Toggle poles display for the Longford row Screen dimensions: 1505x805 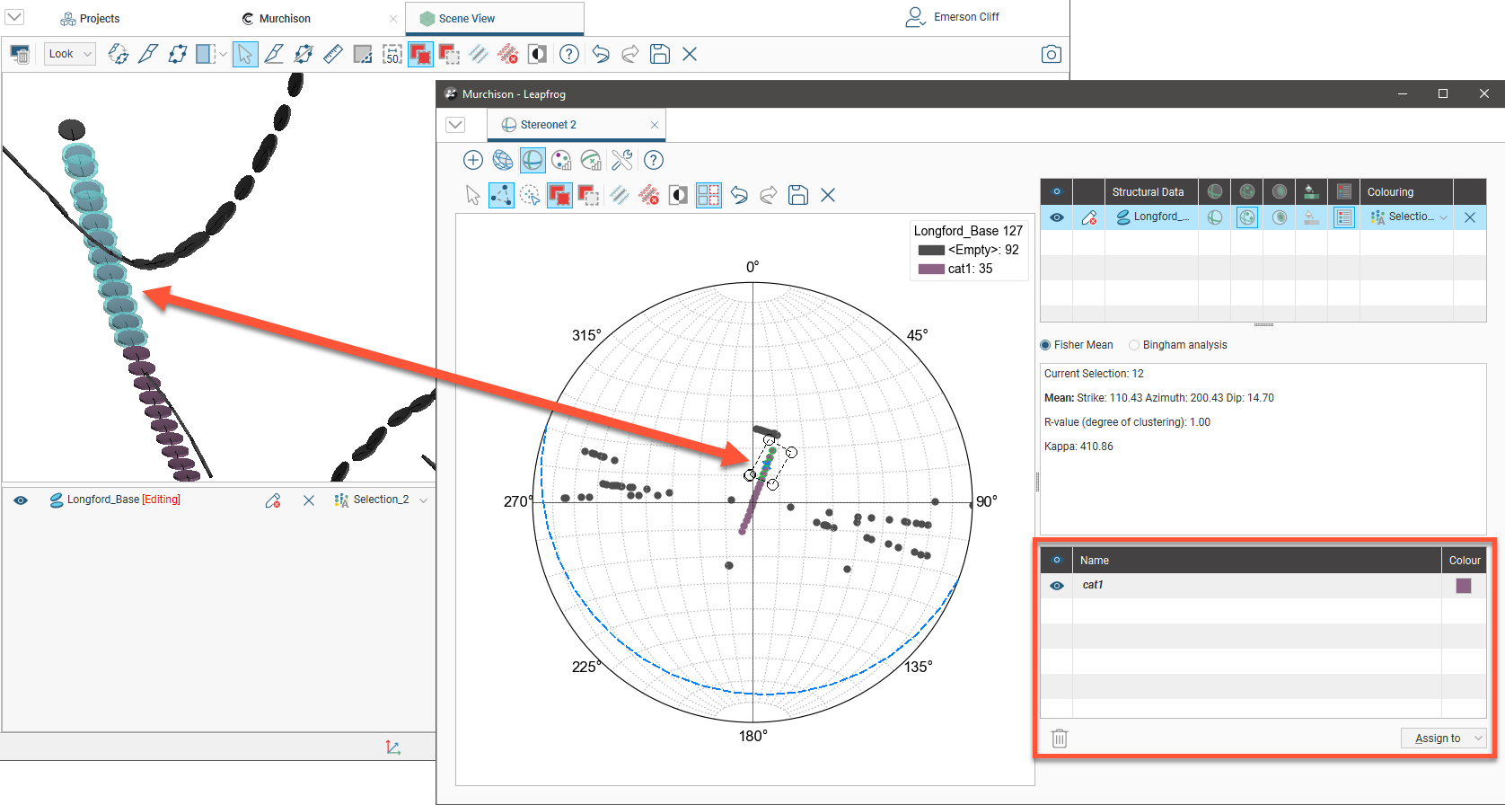pyautogui.click(x=1247, y=217)
